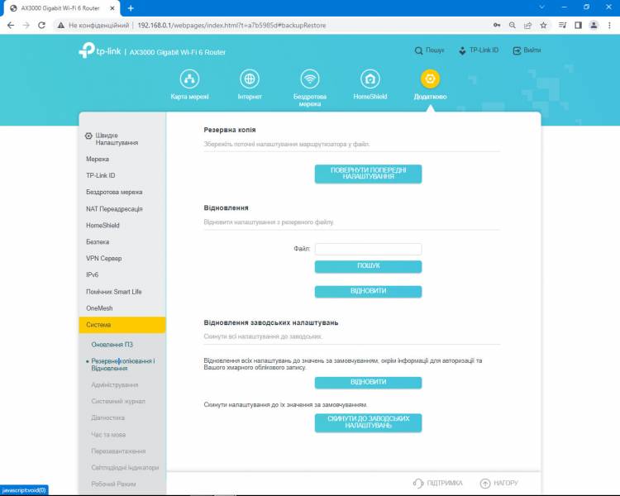Open Бездротова мережа in the sidebar
The height and width of the screenshot is (496, 620).
[x=114, y=192]
